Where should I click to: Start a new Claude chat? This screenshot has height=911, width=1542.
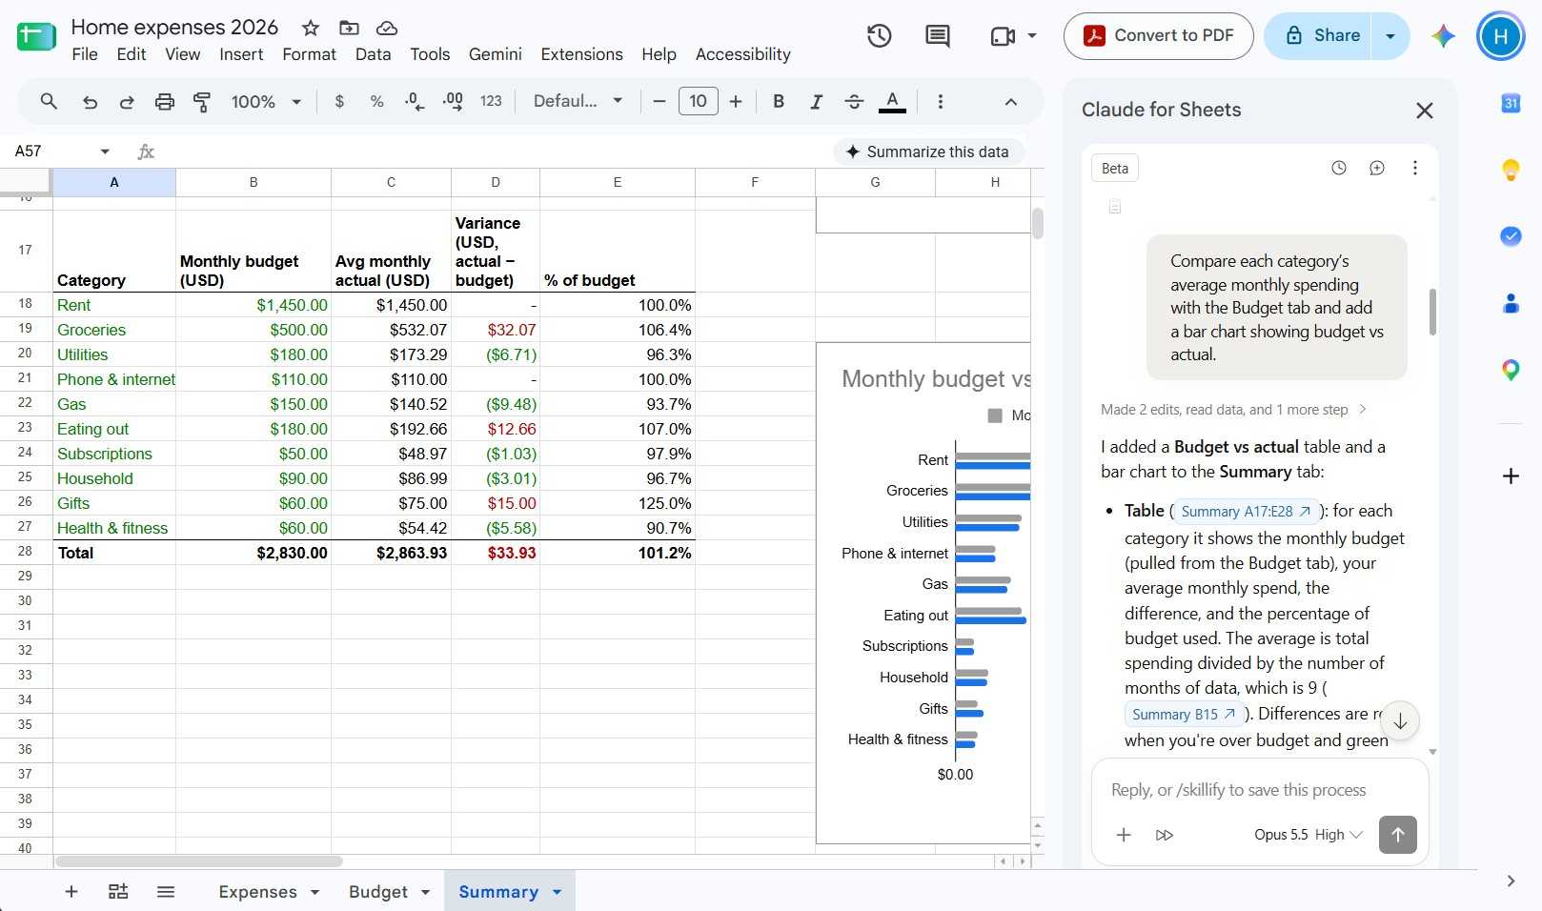1377,168
